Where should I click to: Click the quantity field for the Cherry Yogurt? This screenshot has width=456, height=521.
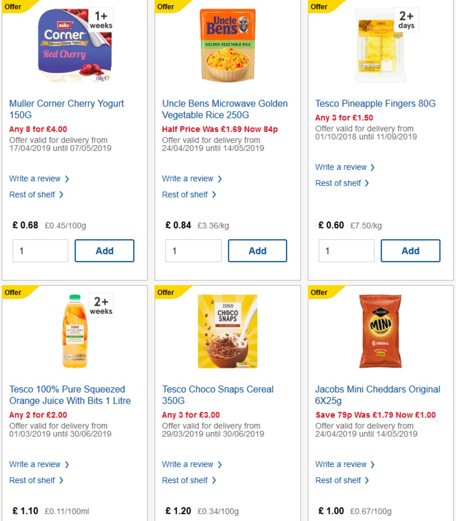tap(40, 251)
